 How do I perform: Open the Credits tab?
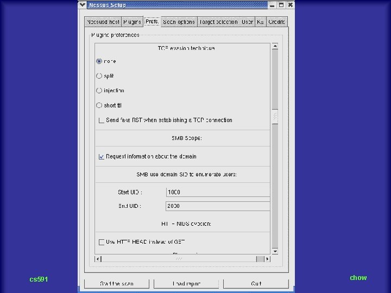click(277, 22)
